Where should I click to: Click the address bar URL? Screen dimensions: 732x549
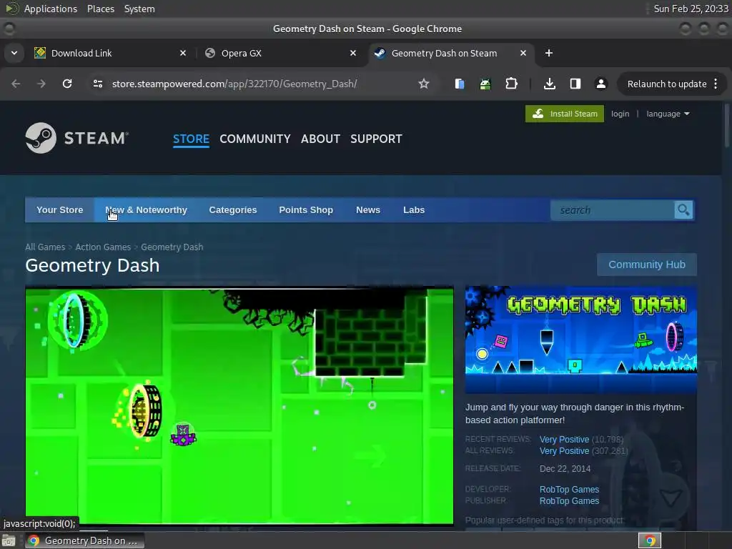point(234,84)
